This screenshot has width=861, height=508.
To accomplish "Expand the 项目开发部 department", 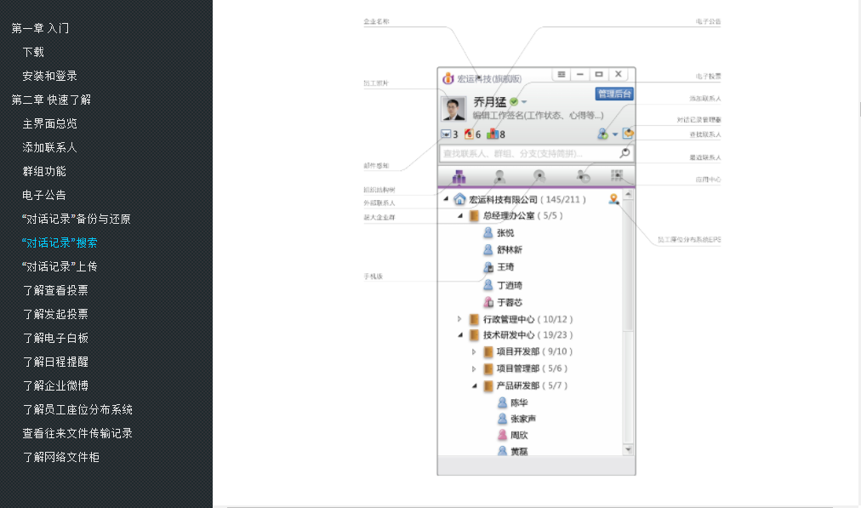I will [x=474, y=351].
